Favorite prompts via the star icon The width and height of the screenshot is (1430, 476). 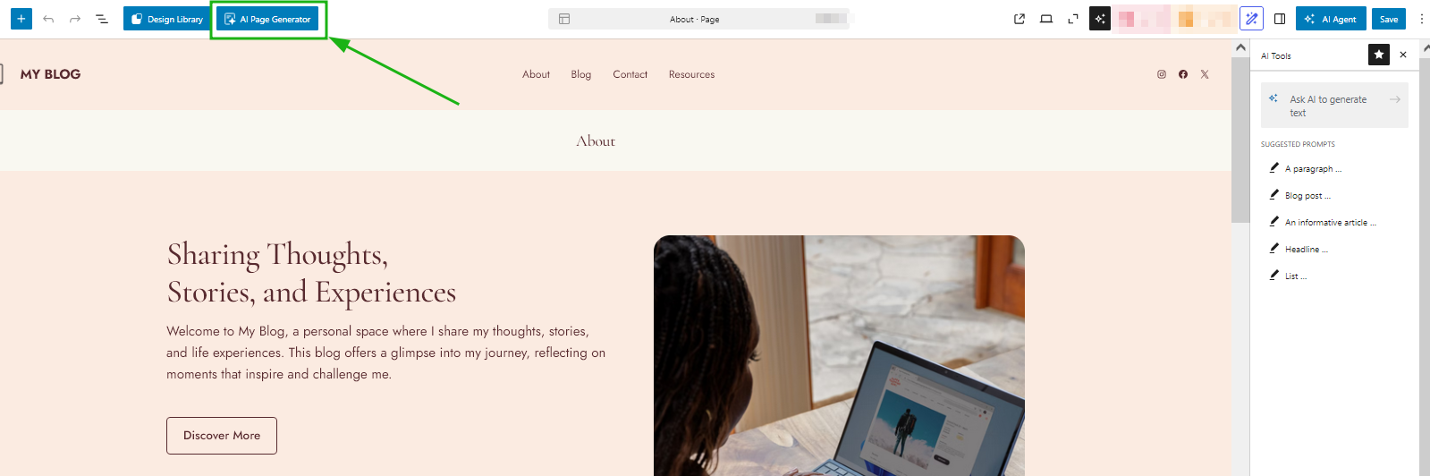[1379, 55]
